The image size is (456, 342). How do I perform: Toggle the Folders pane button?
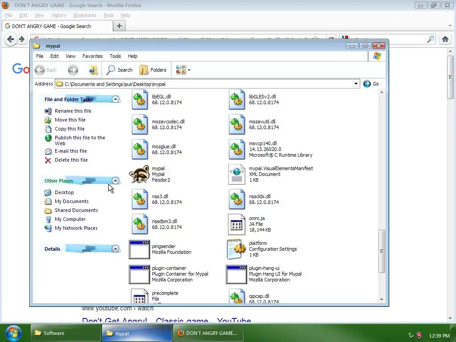pyautogui.click(x=153, y=70)
